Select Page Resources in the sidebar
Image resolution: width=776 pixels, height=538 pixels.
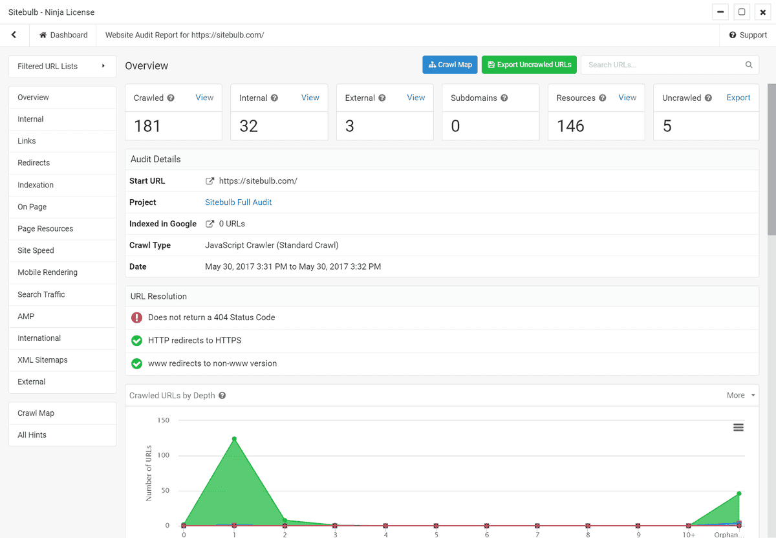pos(62,229)
